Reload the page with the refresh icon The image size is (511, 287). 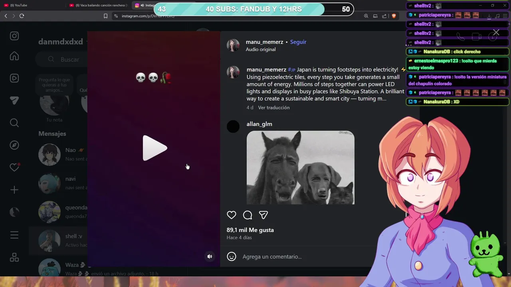pyautogui.click(x=22, y=16)
